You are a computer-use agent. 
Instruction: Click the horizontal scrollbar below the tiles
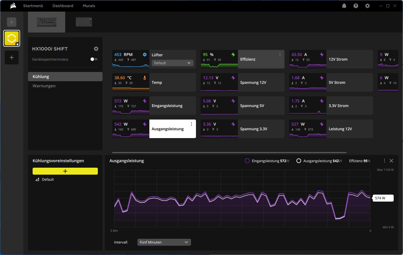(229, 152)
